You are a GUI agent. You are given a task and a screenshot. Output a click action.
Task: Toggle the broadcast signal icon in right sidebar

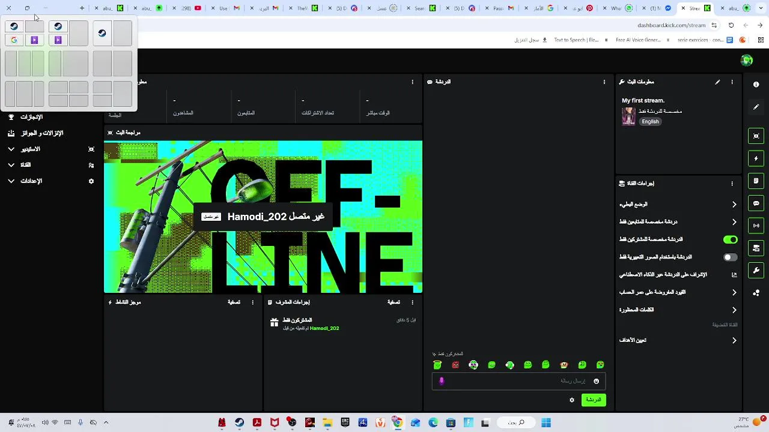(x=756, y=226)
